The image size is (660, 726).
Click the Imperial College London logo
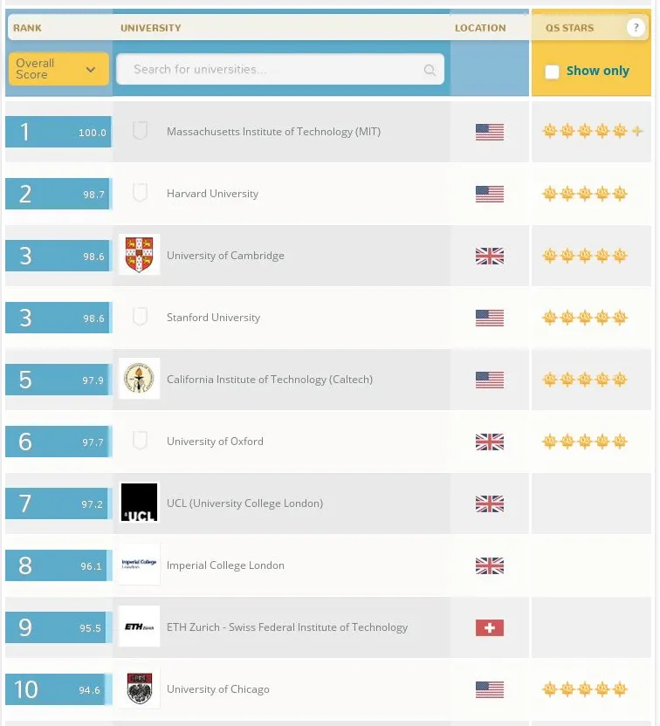coord(139,565)
